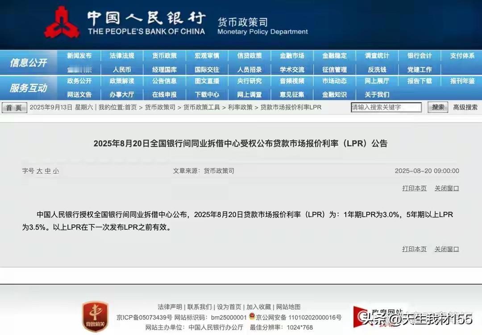Open the 下载中心 menu item
Viewport: 482px width, 335px height.
[207, 94]
